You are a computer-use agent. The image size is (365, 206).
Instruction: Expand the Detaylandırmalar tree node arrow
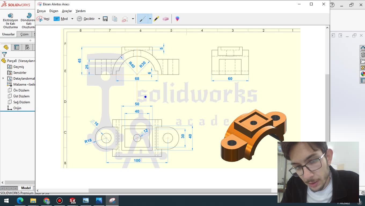(x=3, y=79)
